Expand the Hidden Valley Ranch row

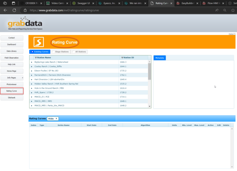32,84
